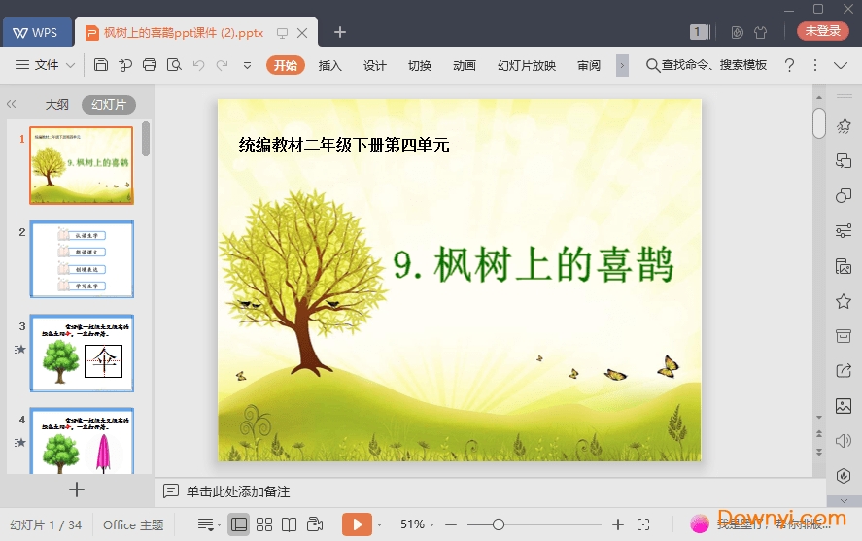Click the window count indicator icon
This screenshot has width=862, height=541.
700,32
